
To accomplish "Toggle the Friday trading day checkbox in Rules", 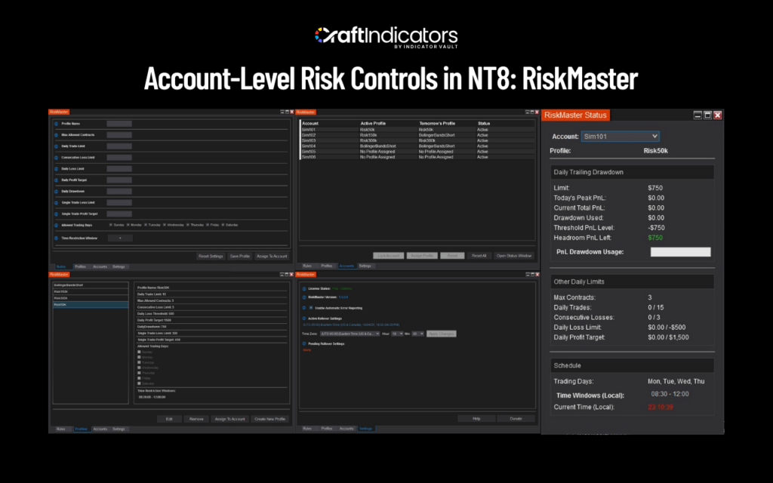I will pyautogui.click(x=208, y=225).
